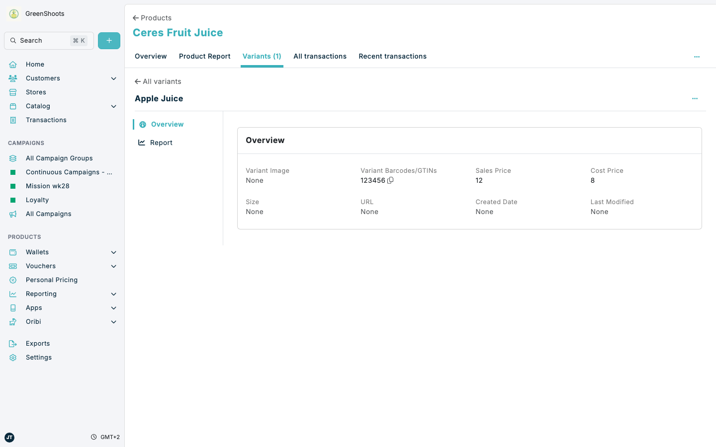This screenshot has height=447, width=716.
Task: Expand the Reporting menu
Action: click(x=113, y=294)
